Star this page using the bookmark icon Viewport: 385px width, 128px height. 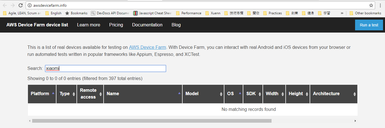(371, 5)
